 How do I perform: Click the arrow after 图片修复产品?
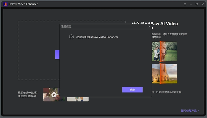(198, 111)
